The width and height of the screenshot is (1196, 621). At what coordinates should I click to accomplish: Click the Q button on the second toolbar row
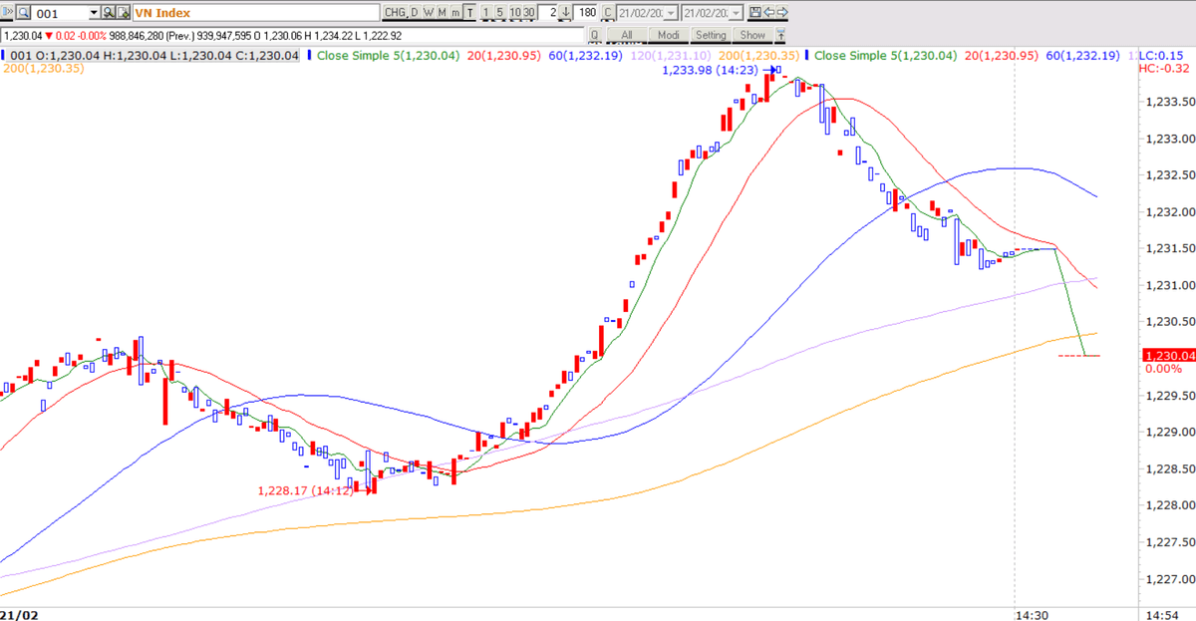[594, 34]
